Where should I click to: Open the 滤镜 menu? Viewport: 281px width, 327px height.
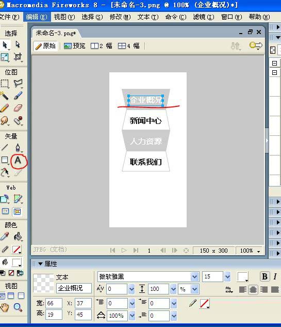pos(204,17)
